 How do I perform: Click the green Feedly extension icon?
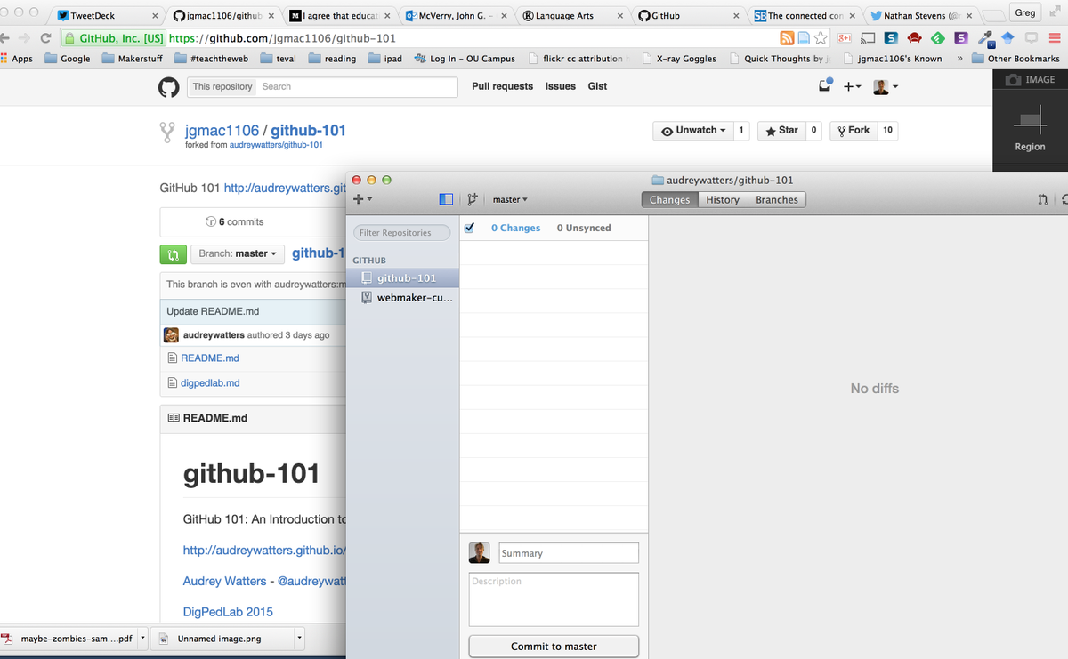click(937, 38)
